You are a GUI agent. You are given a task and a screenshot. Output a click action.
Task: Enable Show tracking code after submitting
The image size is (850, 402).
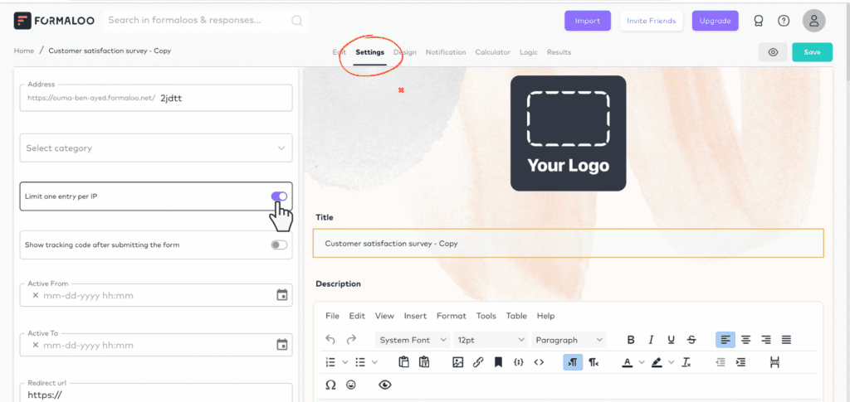279,245
